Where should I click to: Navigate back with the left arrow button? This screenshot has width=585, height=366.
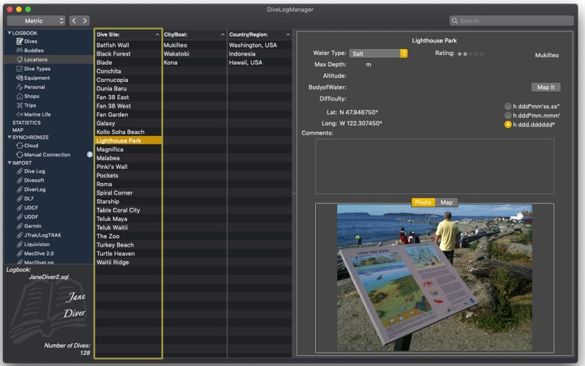pyautogui.click(x=74, y=21)
